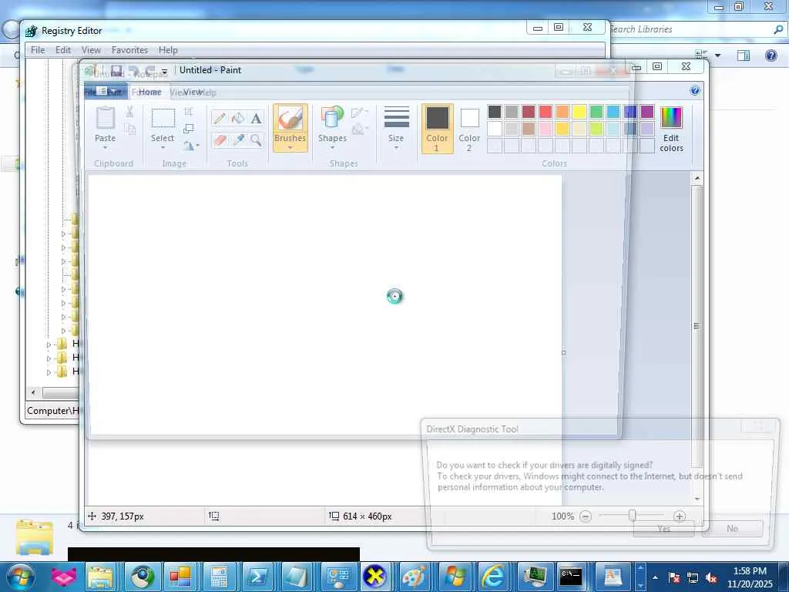
Task: Click Registry Editor horizontal scroll left arrow
Action: pos(34,392)
